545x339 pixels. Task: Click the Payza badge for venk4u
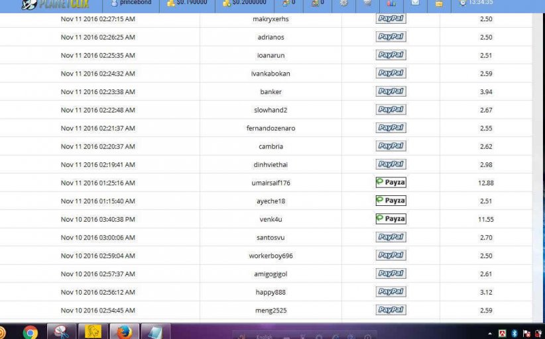click(391, 218)
